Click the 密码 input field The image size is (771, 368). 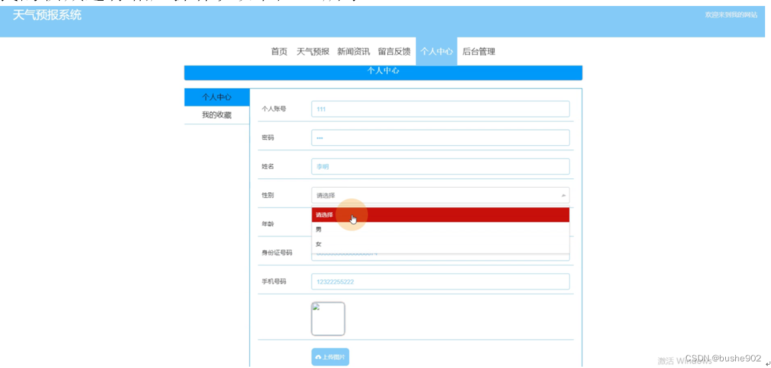click(440, 138)
